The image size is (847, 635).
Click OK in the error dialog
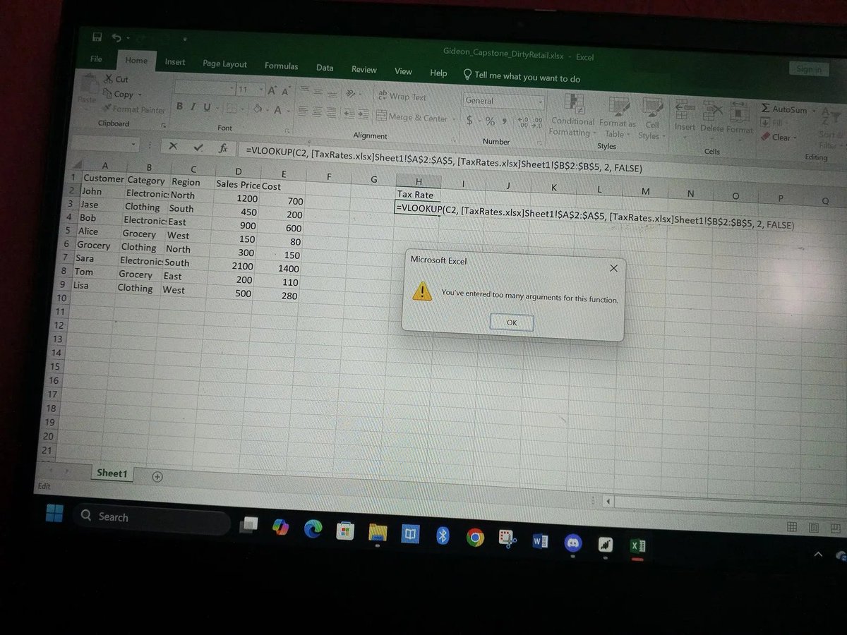[512, 322]
